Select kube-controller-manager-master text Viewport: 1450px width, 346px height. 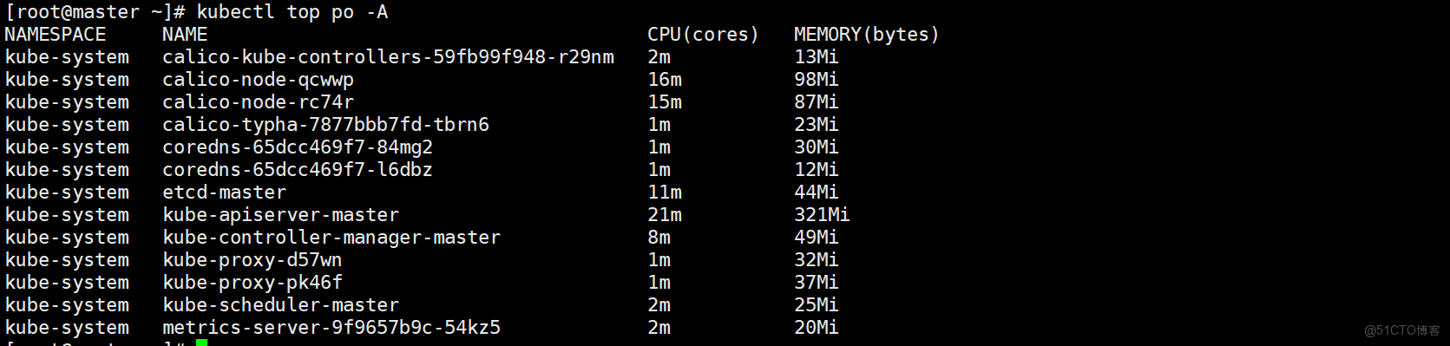(x=331, y=238)
